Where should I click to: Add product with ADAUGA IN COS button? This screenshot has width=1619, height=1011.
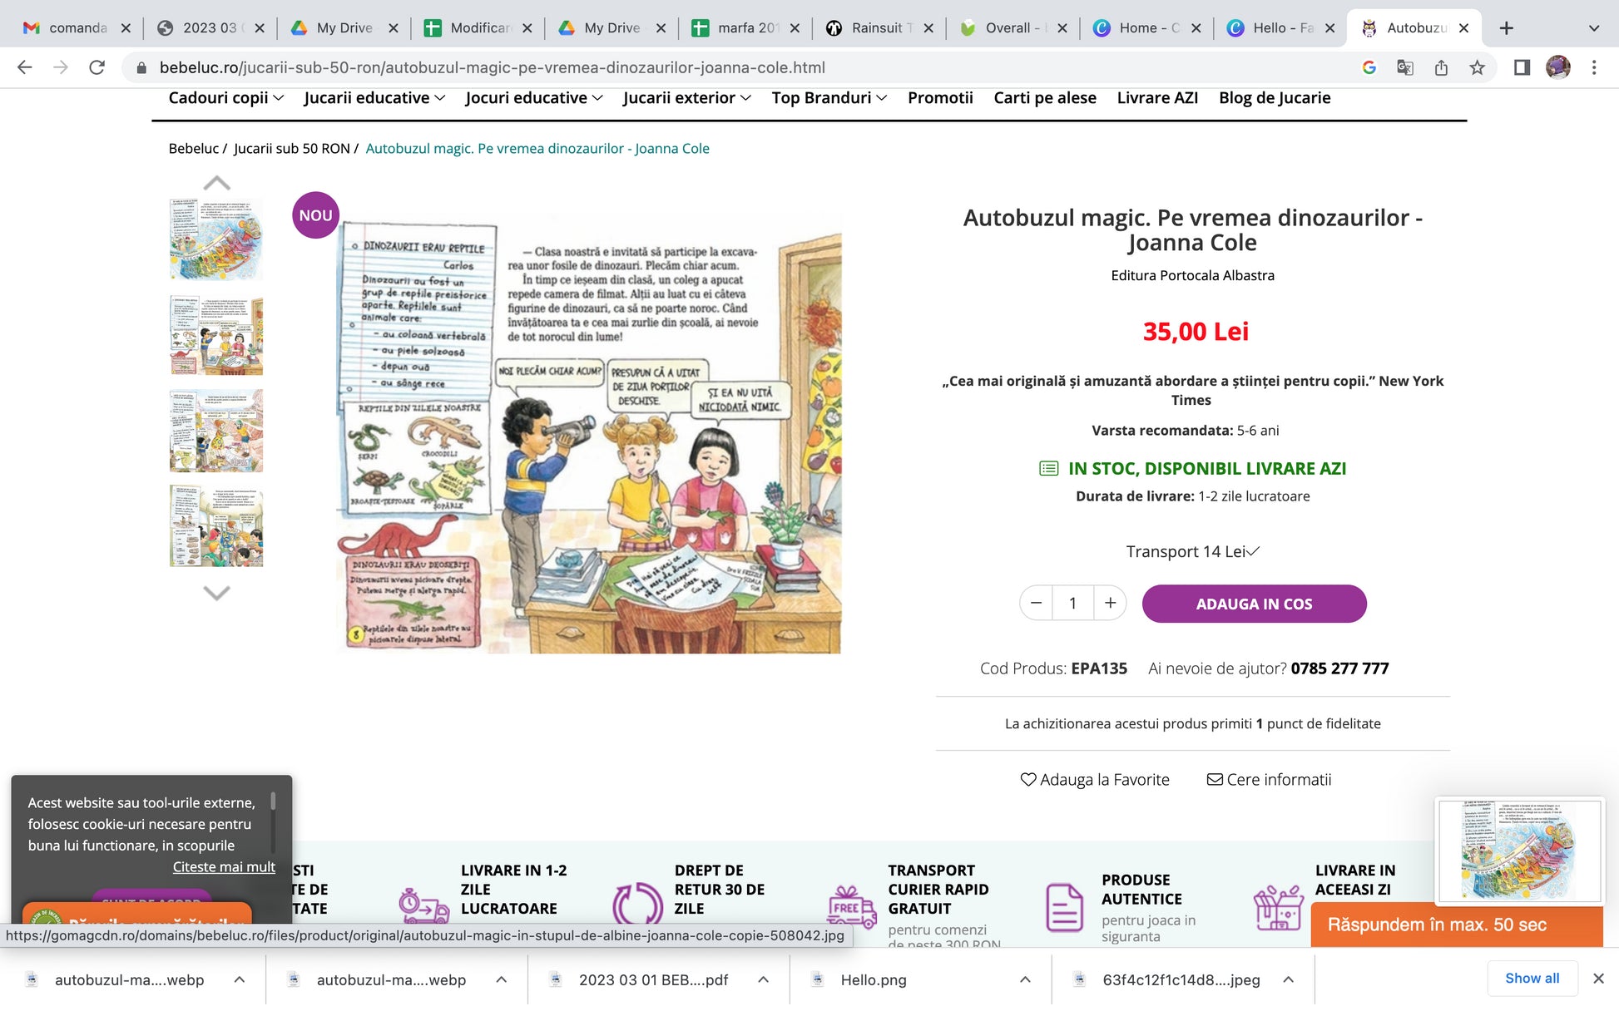tap(1254, 604)
